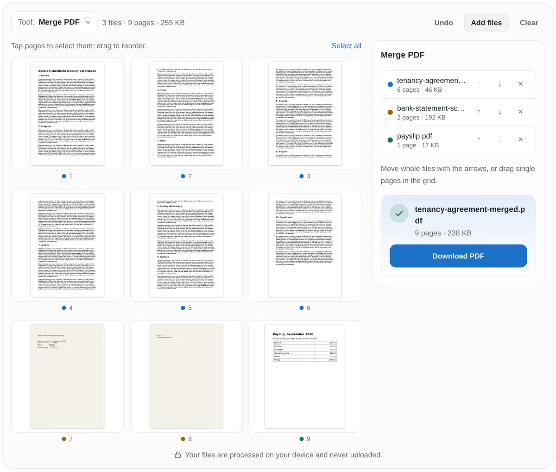The height and width of the screenshot is (472, 556).
Task: Click the tenancy-agreement file name
Action: (431, 80)
